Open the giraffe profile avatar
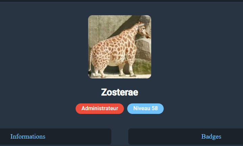Image resolution: width=243 pixels, height=146 pixels. (119, 47)
